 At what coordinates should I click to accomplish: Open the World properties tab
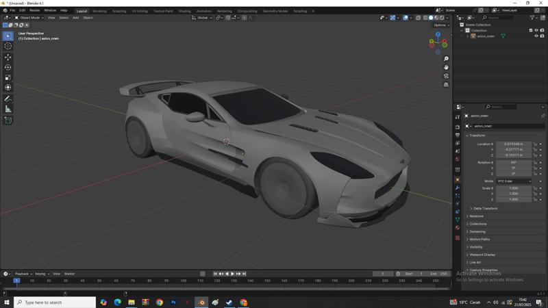coord(458,159)
